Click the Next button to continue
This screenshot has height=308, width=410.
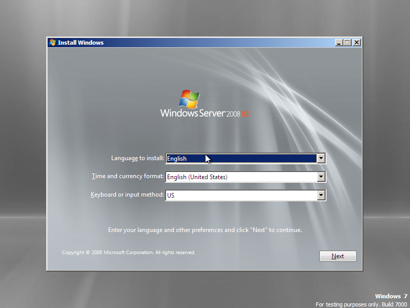coord(338,256)
